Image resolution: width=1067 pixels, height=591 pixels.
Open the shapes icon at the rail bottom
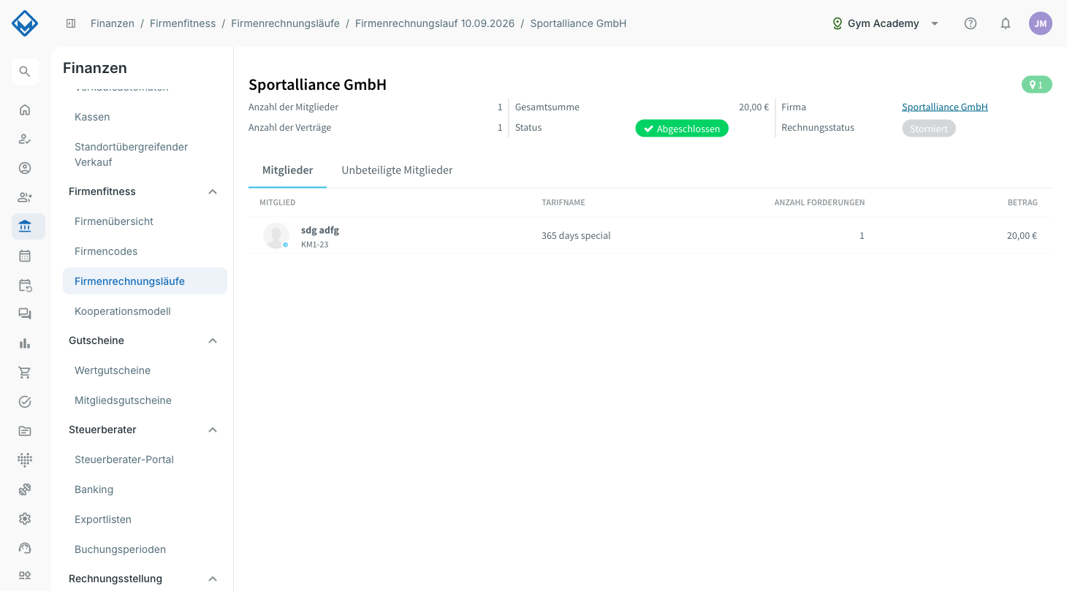25,576
